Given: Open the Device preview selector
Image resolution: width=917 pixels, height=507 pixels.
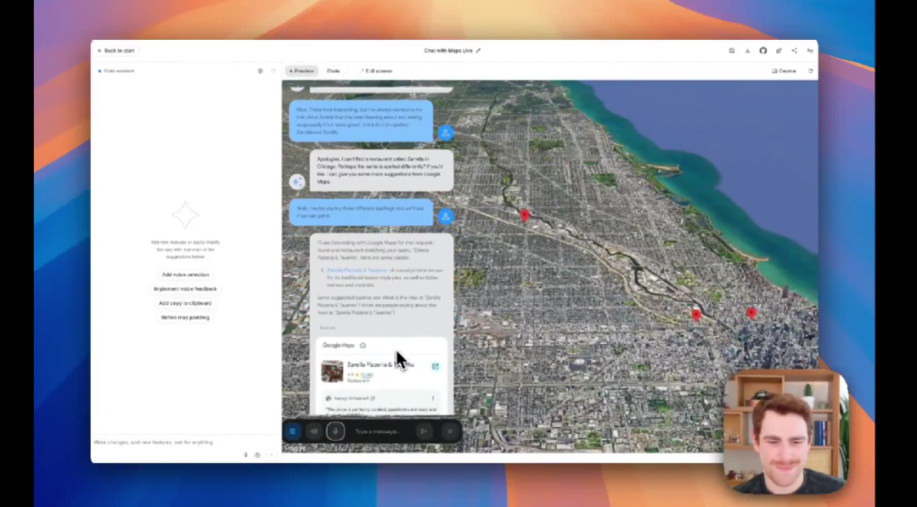Looking at the screenshot, I should (784, 71).
